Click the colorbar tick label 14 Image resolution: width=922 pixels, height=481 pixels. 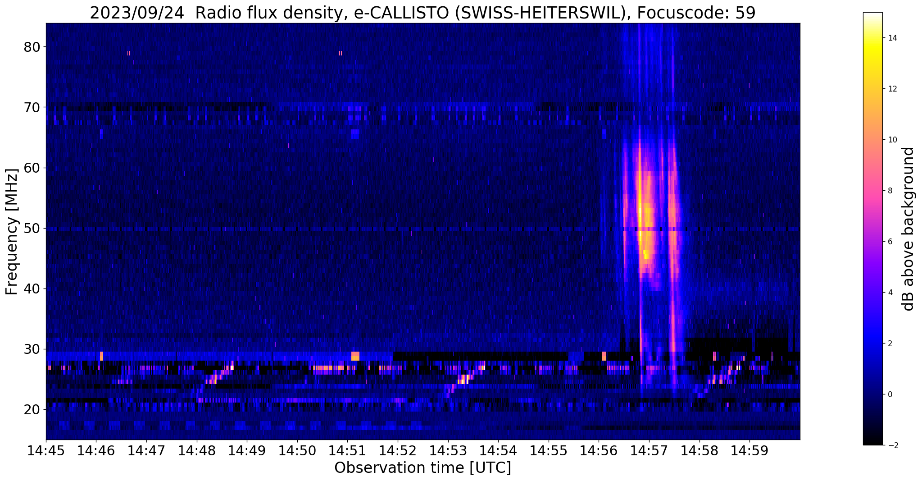tap(892, 38)
